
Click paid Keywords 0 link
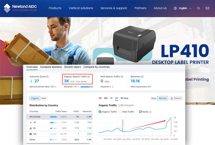point(110,87)
